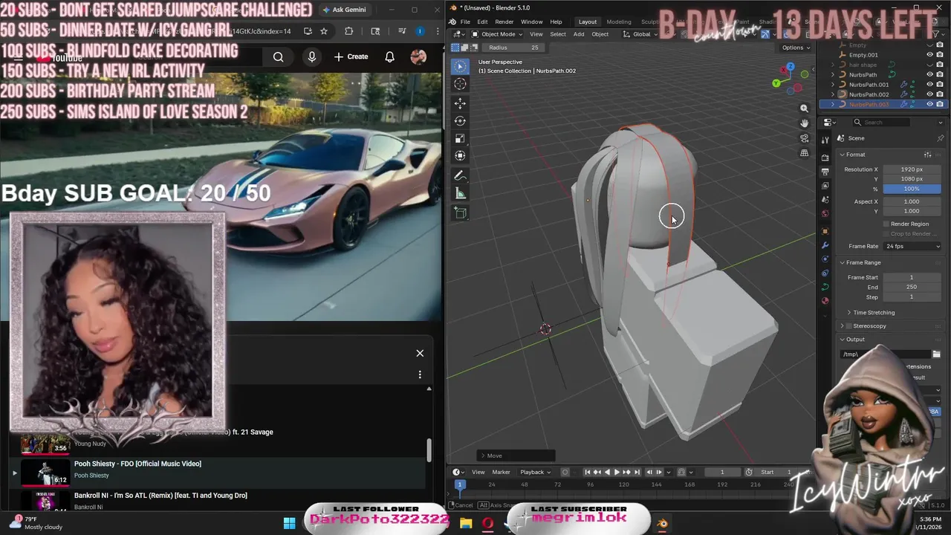The width and height of the screenshot is (951, 535).
Task: Open the Tool properties tab
Action: (x=825, y=139)
